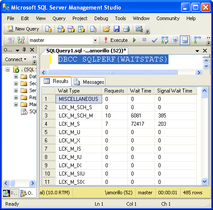Open active files list dropdown arrow
The image size is (213, 210).
(x=197, y=51)
